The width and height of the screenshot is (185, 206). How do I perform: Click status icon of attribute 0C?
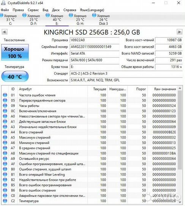tap(5, 111)
